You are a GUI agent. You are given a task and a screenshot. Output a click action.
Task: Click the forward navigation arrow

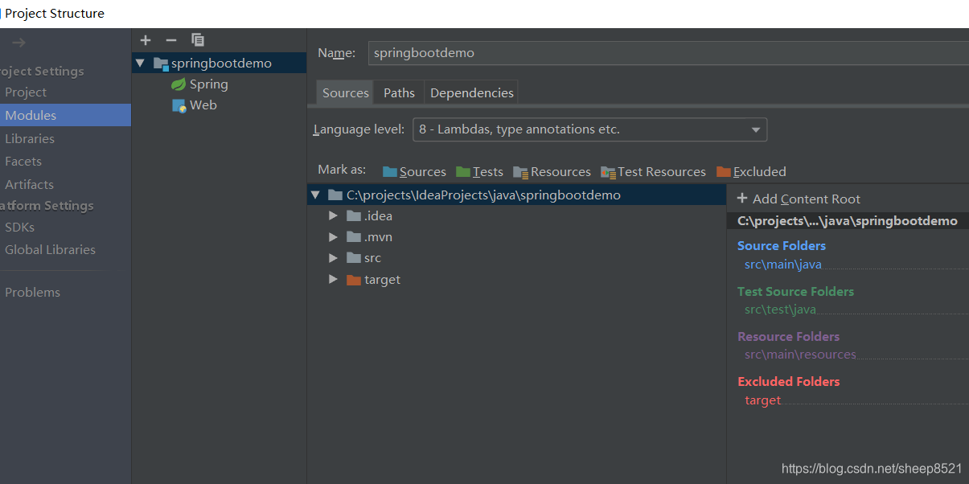tap(19, 43)
